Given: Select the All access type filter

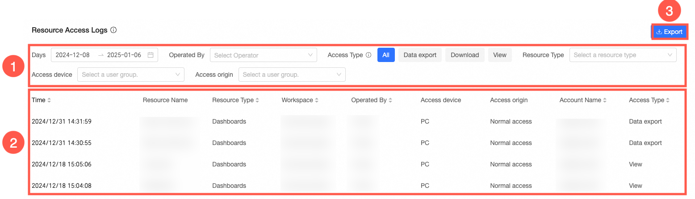Looking at the screenshot, I should [x=386, y=55].
